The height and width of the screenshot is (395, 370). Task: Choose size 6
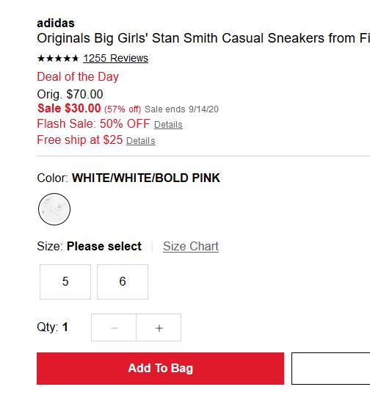click(123, 282)
